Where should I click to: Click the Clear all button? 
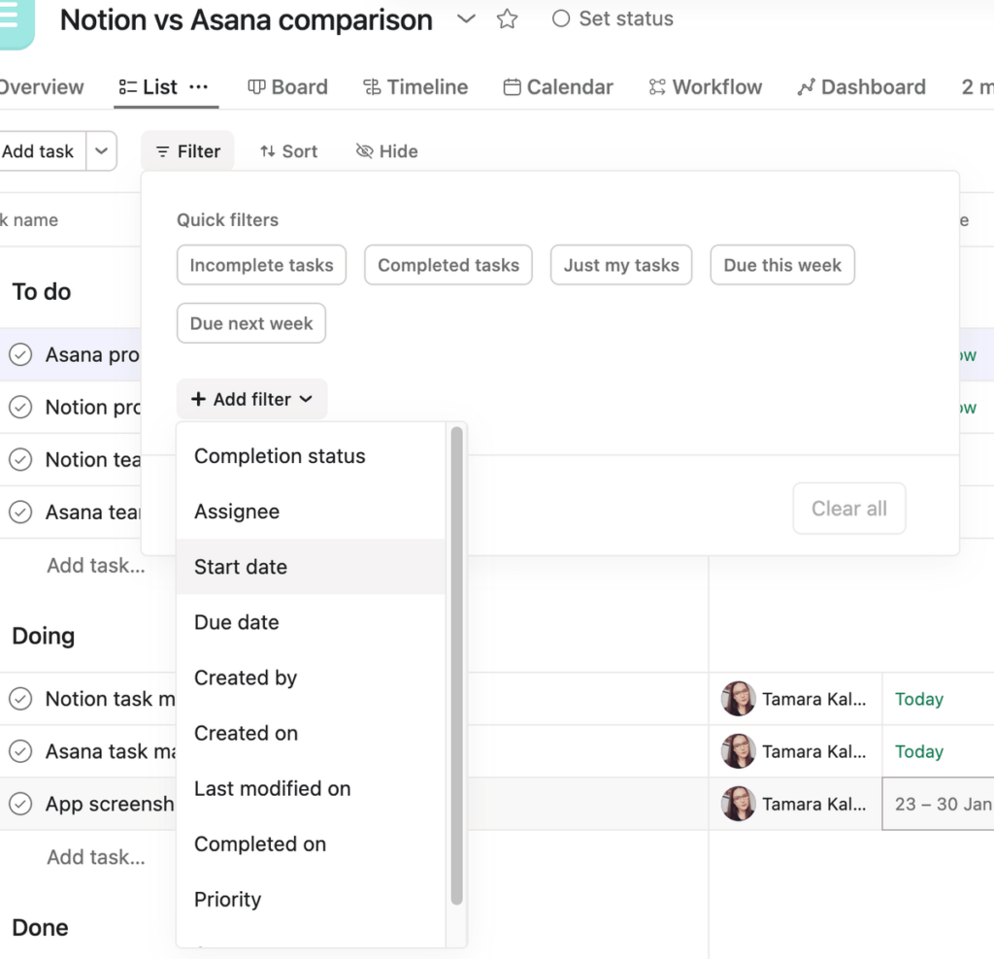tap(848, 508)
